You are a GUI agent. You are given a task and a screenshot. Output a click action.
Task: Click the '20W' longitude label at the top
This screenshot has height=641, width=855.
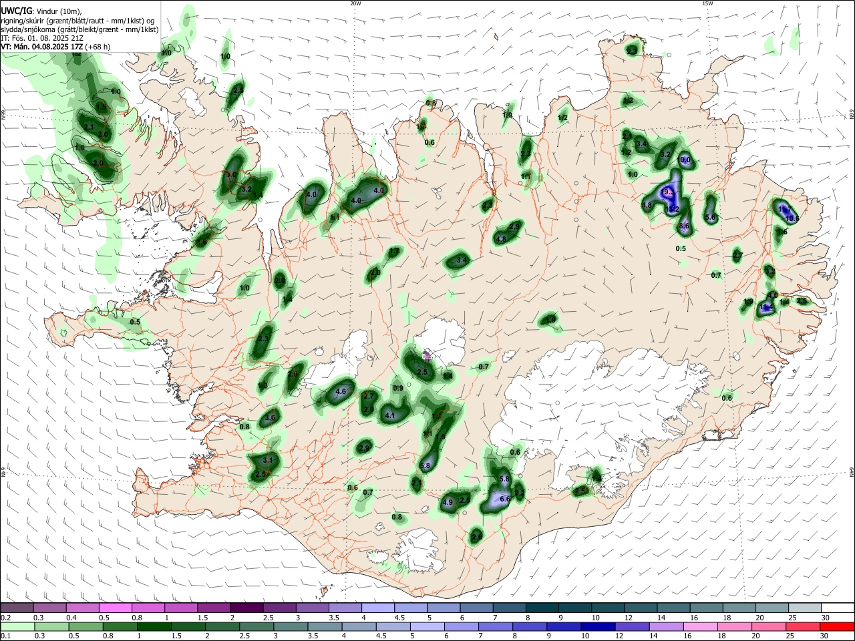tap(355, 3)
